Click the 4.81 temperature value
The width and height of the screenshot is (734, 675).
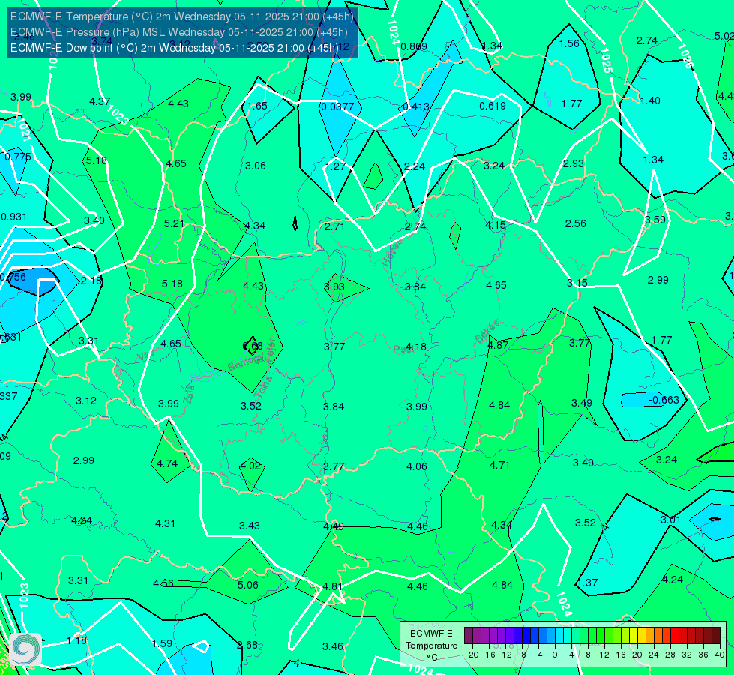333,587
